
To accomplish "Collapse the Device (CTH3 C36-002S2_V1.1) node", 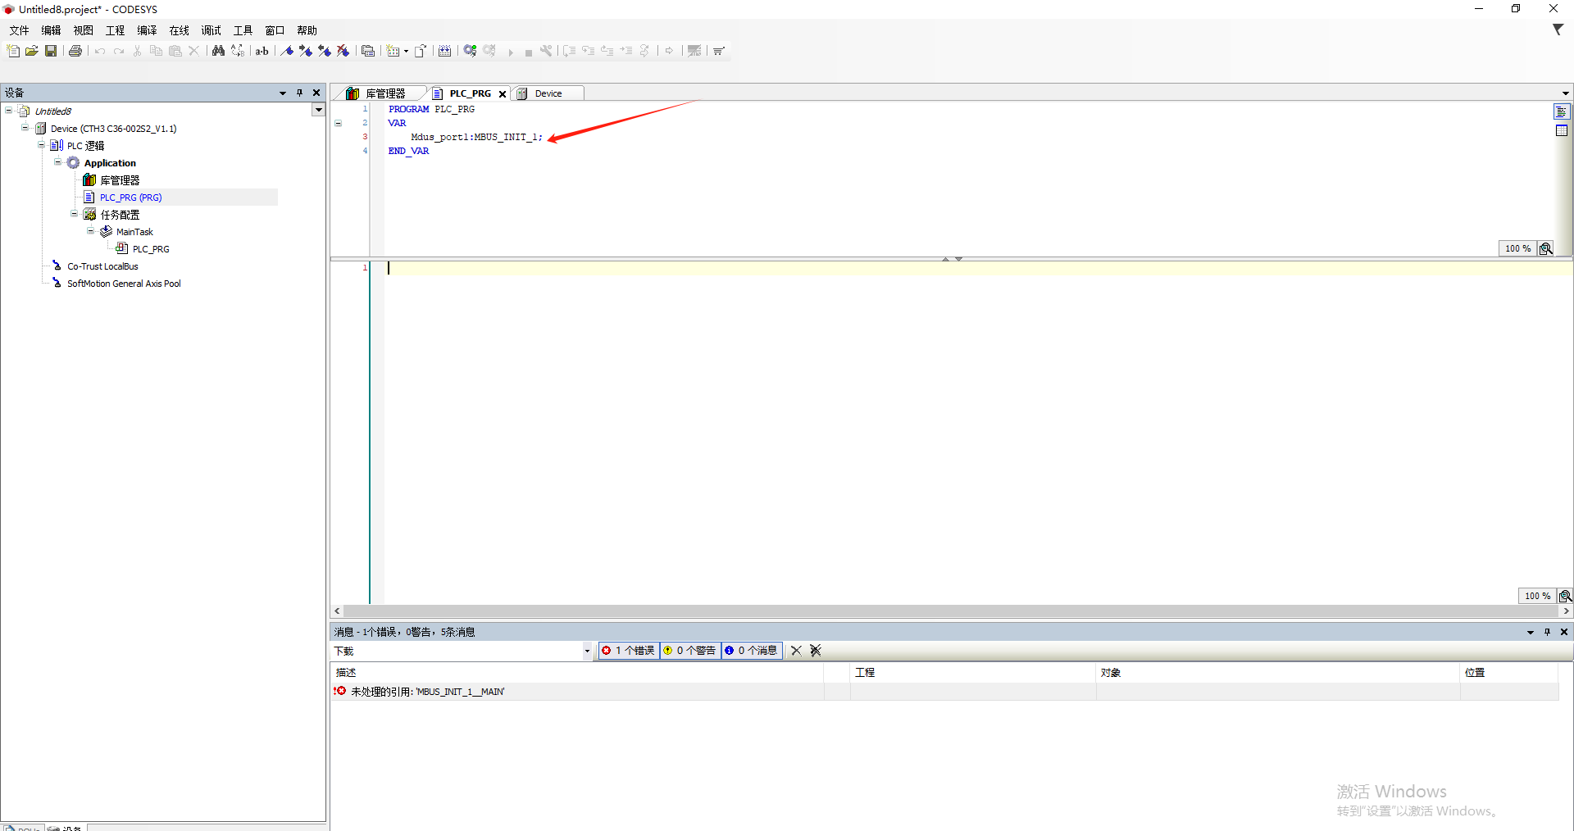I will [25, 128].
